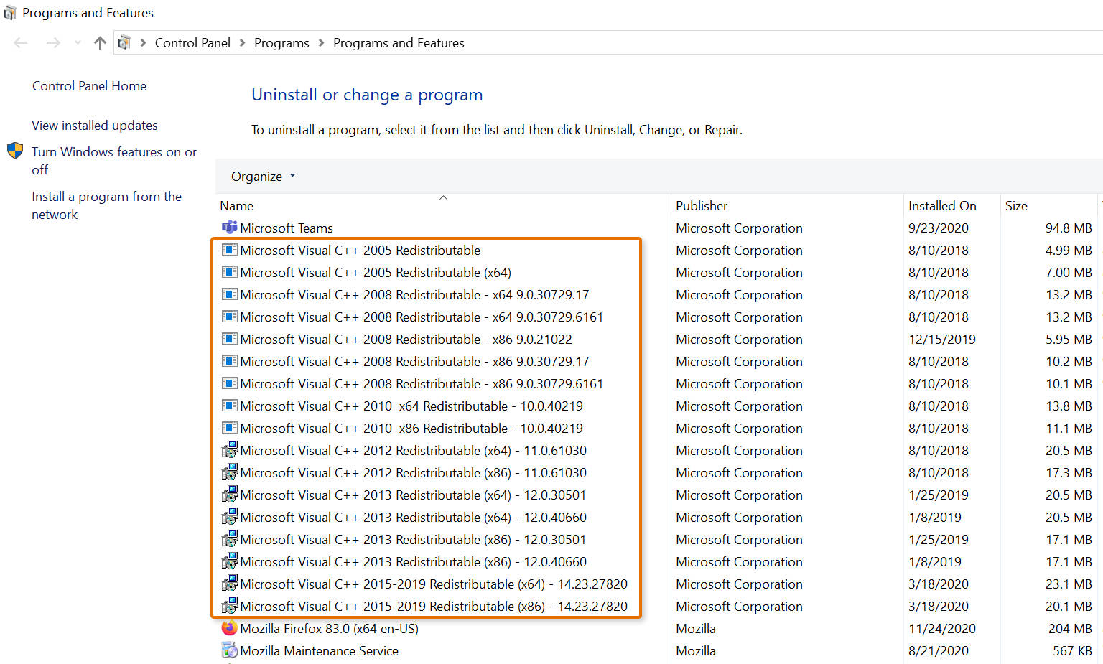Click the up arrow to navigate to Programs
The height and width of the screenshot is (664, 1103).
pyautogui.click(x=99, y=42)
